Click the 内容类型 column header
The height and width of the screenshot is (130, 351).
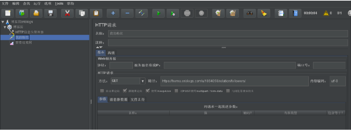(290, 113)
